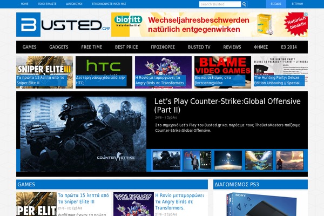
Task: Select the Fire Phone presenter slide thumbnail
Action: tap(197, 160)
